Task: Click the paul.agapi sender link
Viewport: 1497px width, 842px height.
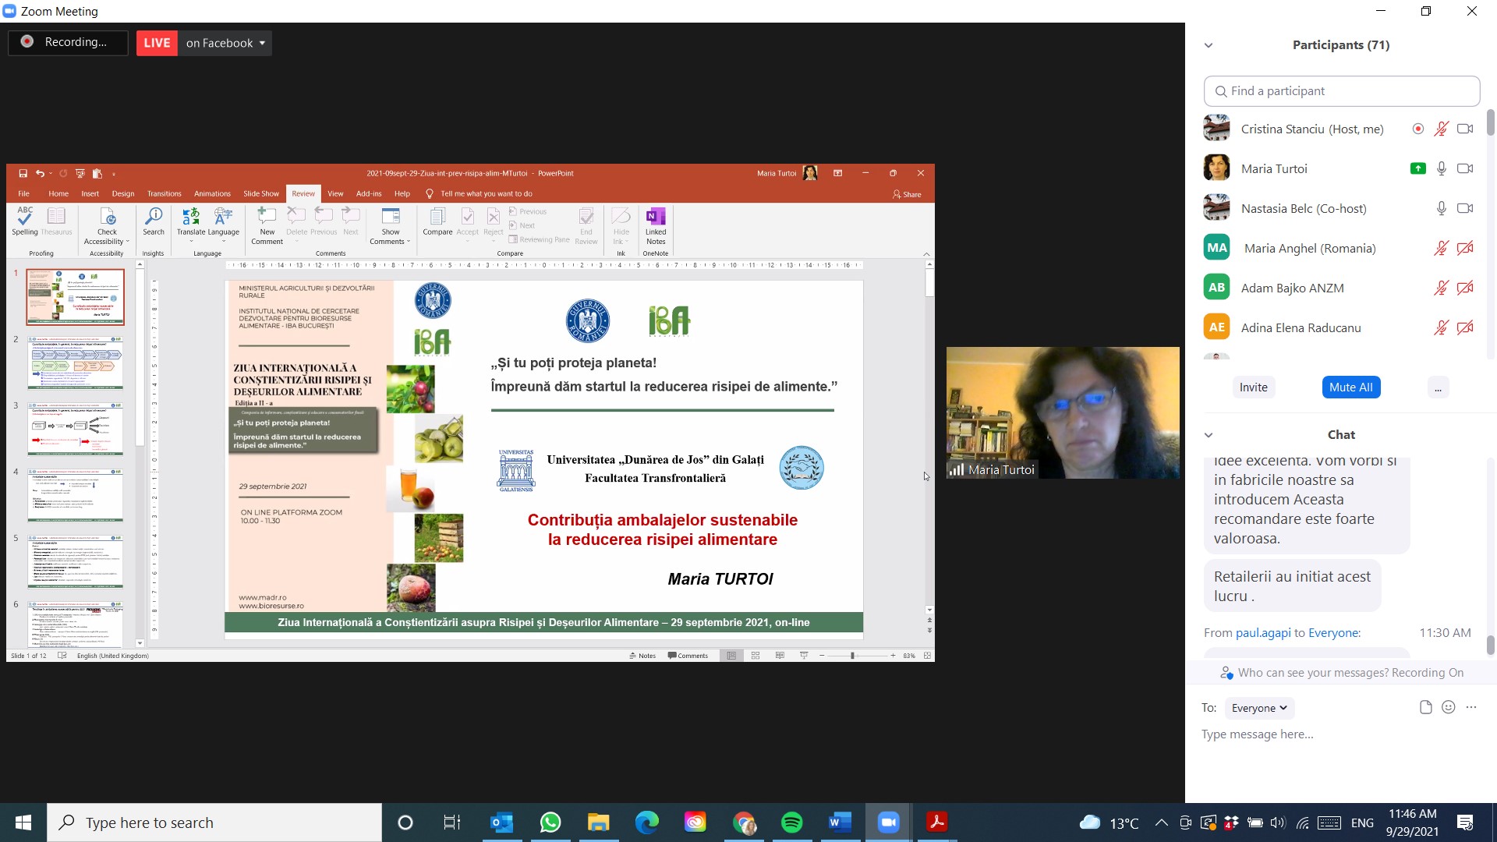Action: [1263, 633]
